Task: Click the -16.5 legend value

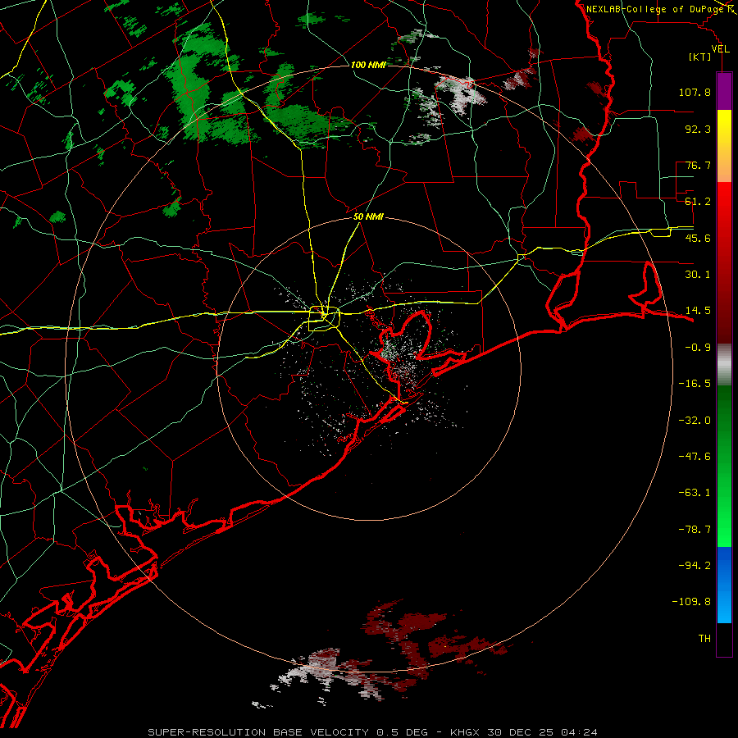Action: pyautogui.click(x=695, y=384)
